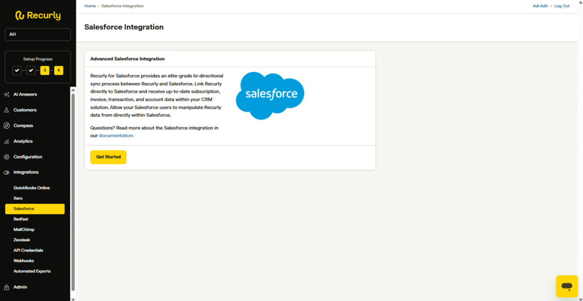The height and width of the screenshot is (301, 583).
Task: Click the Adi Adit user link
Action: pyautogui.click(x=540, y=6)
